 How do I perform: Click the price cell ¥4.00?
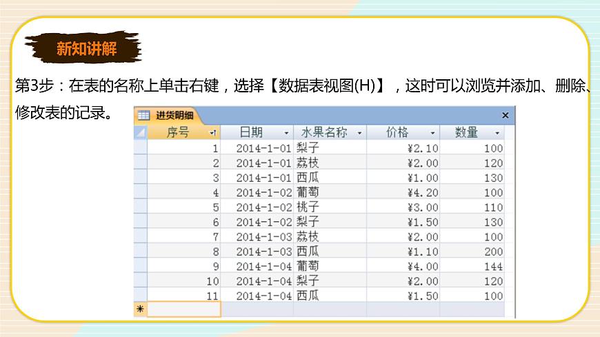tap(403, 266)
